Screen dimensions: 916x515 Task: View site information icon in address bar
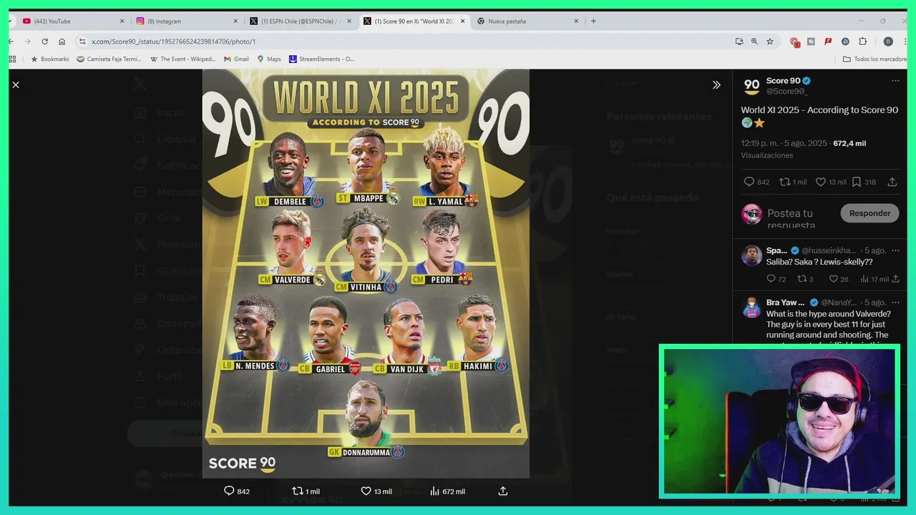click(82, 41)
